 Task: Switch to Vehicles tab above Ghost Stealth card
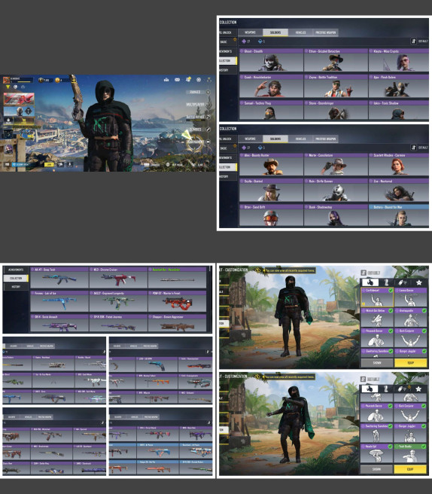(x=300, y=32)
